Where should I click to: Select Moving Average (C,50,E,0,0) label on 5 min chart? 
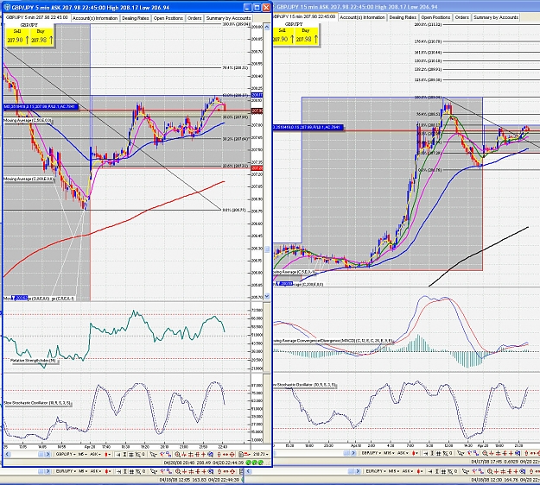(x=28, y=121)
